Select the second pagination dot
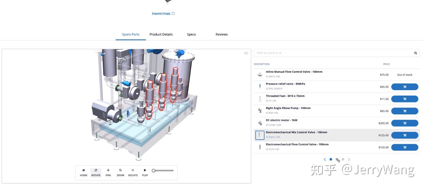The image size is (425, 189). click(x=337, y=159)
